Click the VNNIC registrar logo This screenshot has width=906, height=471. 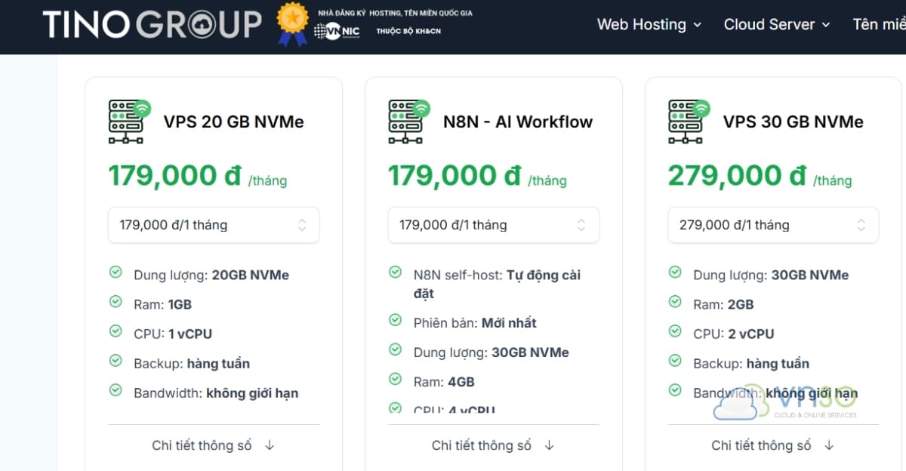(x=337, y=31)
